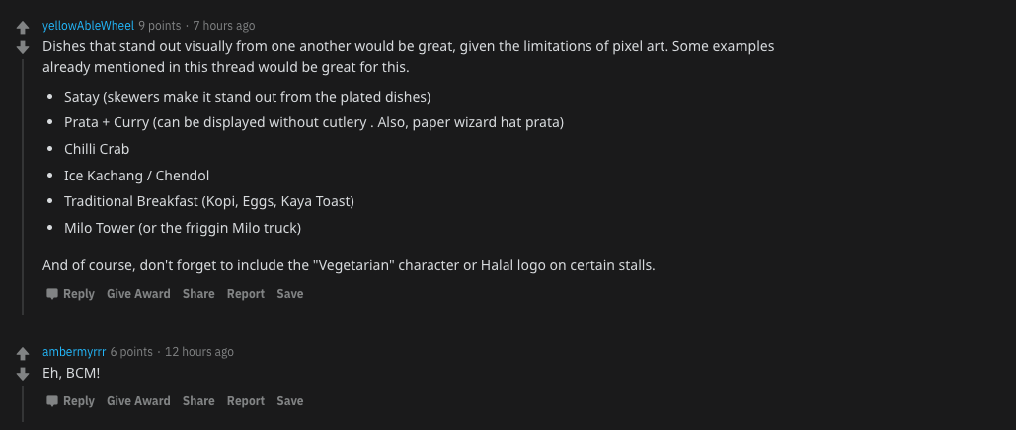Open ambermyrrr's user profile

(x=74, y=352)
